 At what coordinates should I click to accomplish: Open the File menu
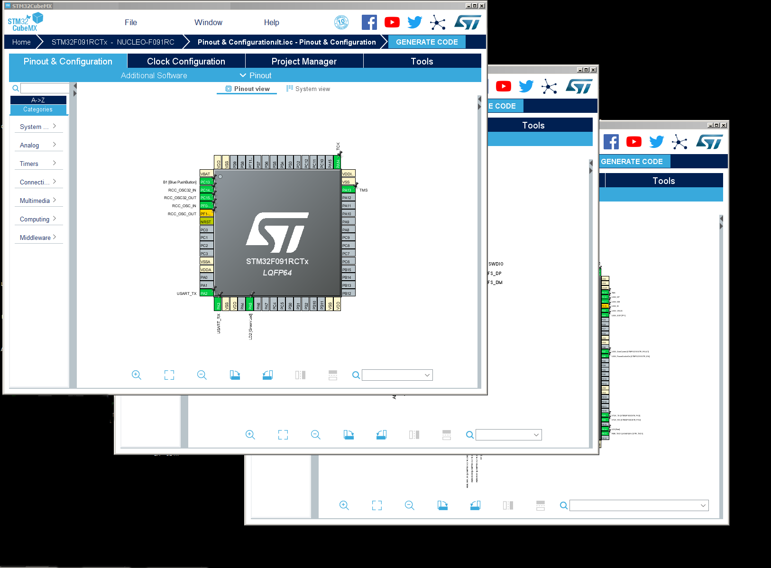(131, 22)
